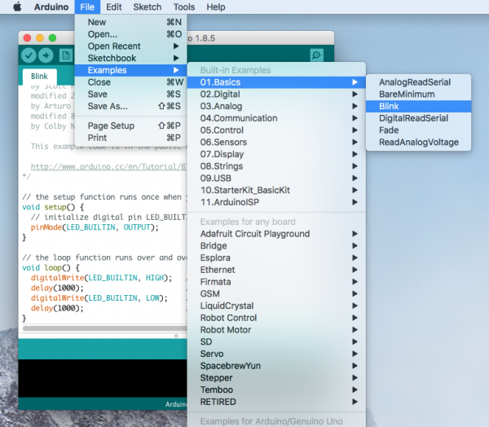Click the pinMode(LED_BUILTIN, OUTPUT) code line
This screenshot has height=427, width=489.
click(95, 227)
